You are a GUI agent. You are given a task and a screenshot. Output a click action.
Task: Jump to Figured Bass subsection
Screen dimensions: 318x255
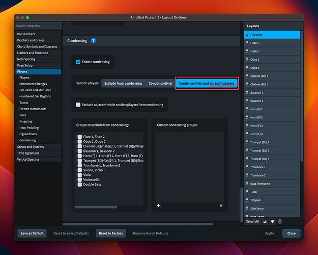28,134
